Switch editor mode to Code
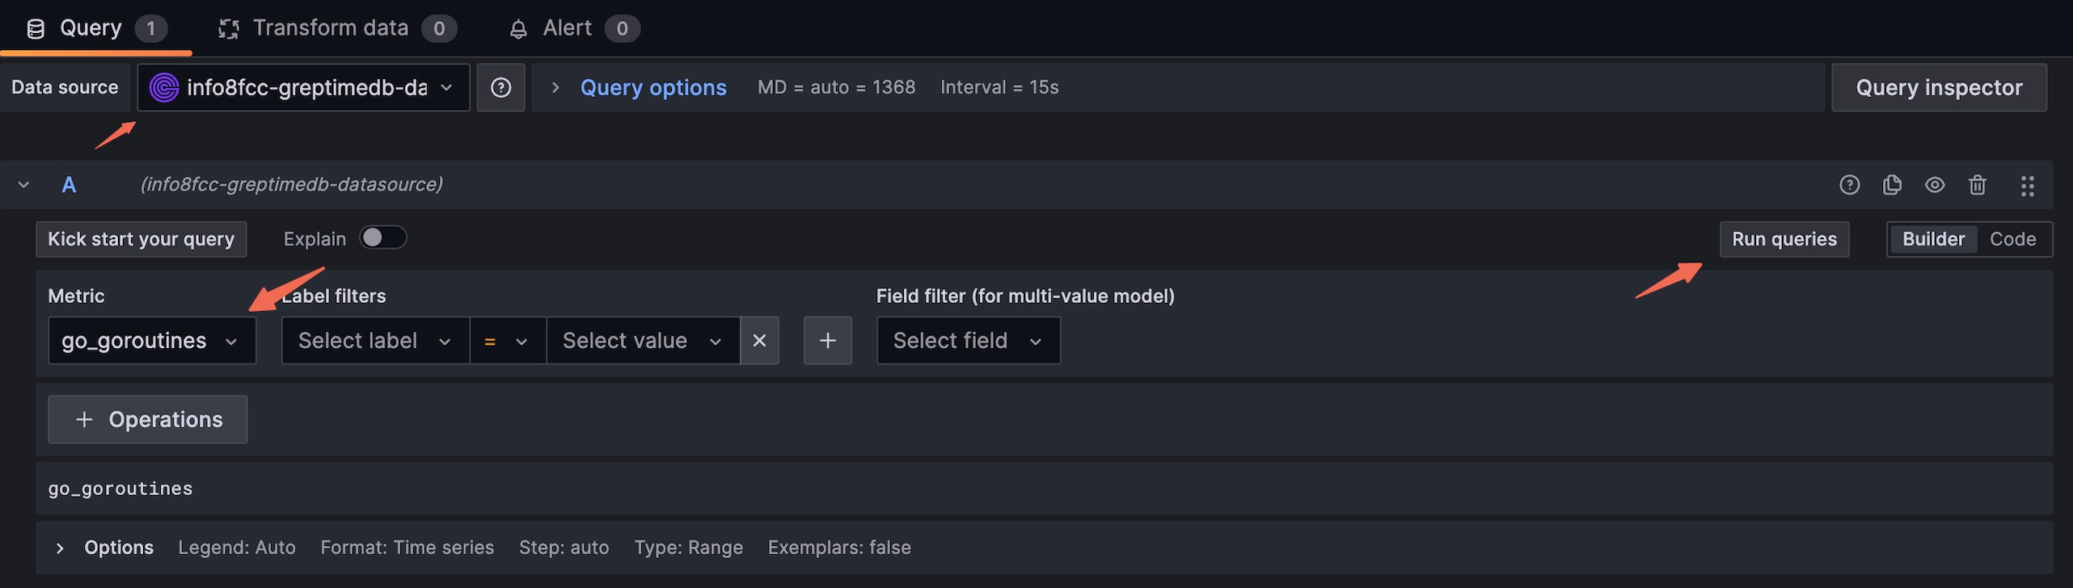The width and height of the screenshot is (2073, 588). point(2012,238)
